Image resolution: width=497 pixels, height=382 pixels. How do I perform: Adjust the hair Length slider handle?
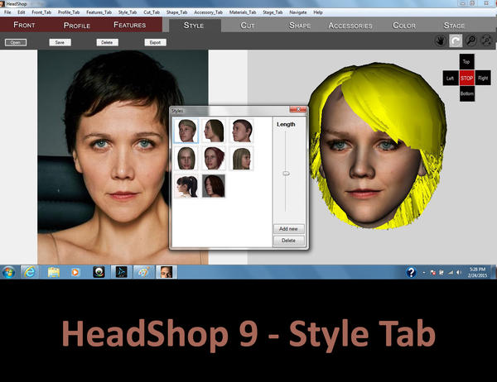point(286,174)
